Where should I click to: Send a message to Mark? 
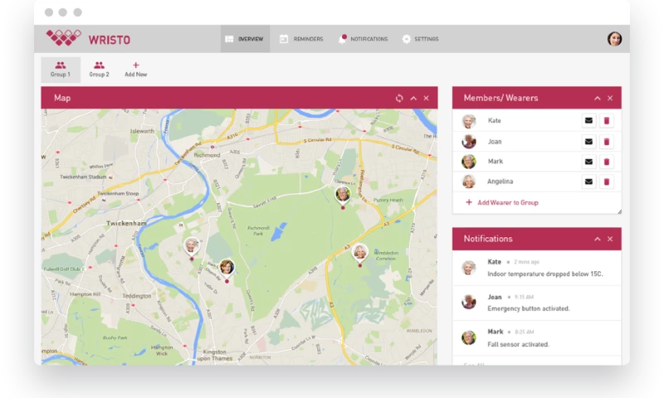pos(588,162)
